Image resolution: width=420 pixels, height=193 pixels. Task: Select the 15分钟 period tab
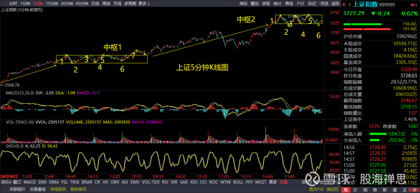pyautogui.click(x=52, y=4)
